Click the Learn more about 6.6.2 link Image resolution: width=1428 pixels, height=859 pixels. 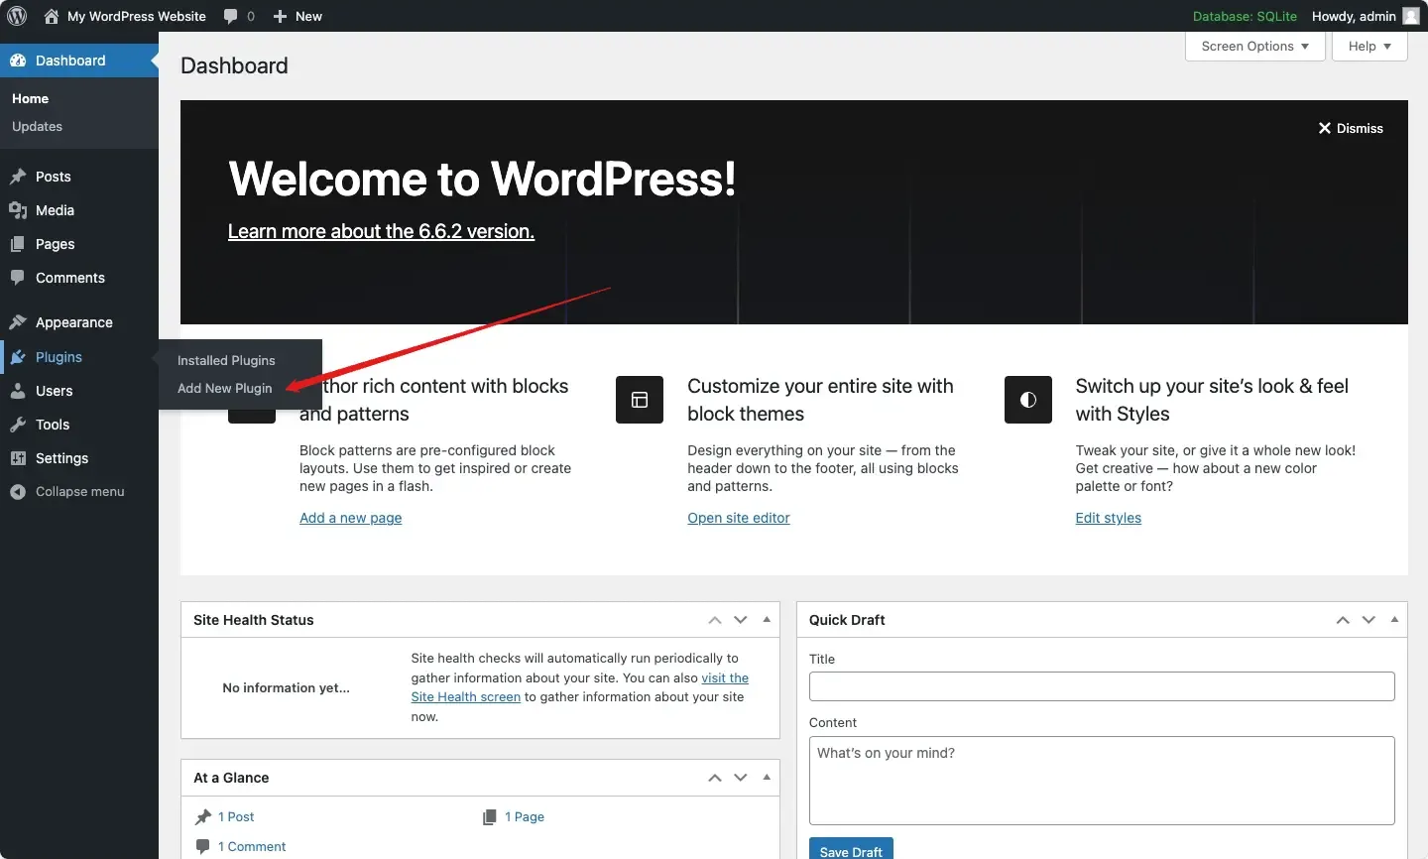tap(380, 231)
